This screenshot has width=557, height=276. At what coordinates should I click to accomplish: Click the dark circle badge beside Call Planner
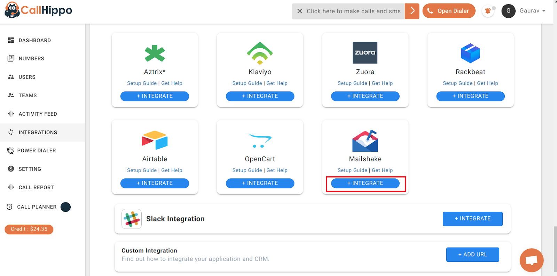(x=65, y=207)
